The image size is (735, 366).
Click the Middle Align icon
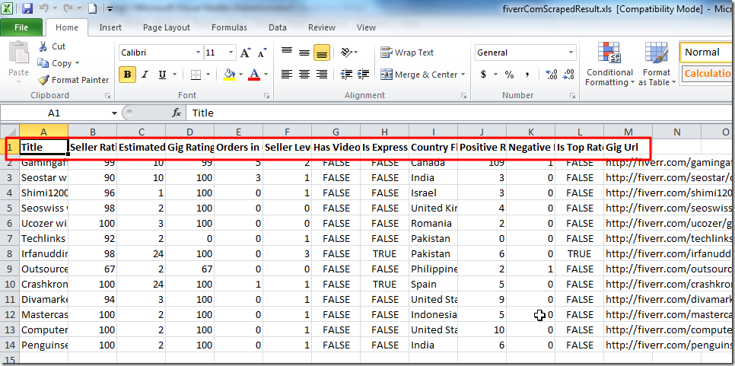[304, 53]
